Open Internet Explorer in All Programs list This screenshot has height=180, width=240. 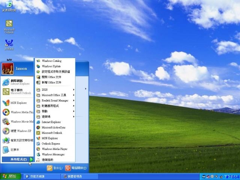tap(55, 122)
